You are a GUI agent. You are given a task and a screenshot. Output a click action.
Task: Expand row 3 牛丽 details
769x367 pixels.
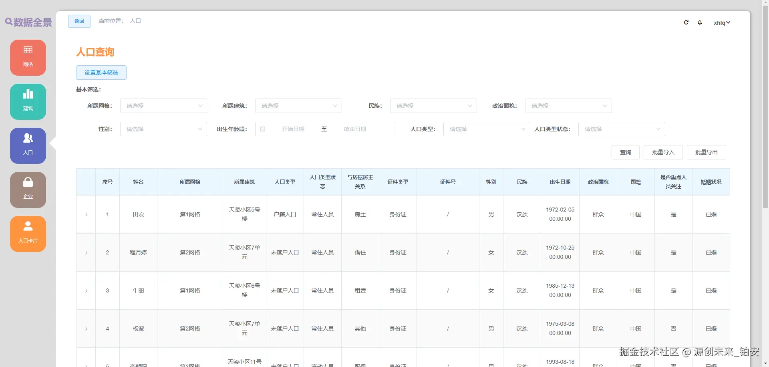[86, 291]
